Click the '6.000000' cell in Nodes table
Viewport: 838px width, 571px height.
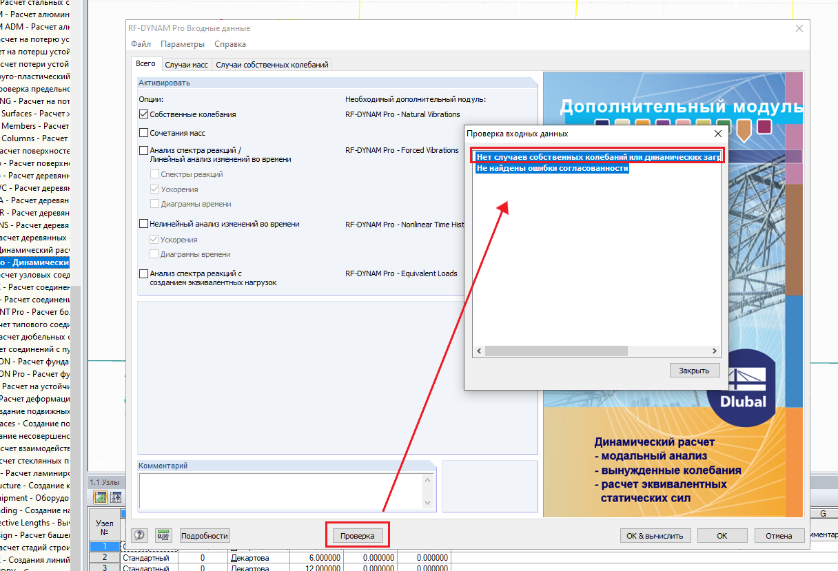(316, 557)
